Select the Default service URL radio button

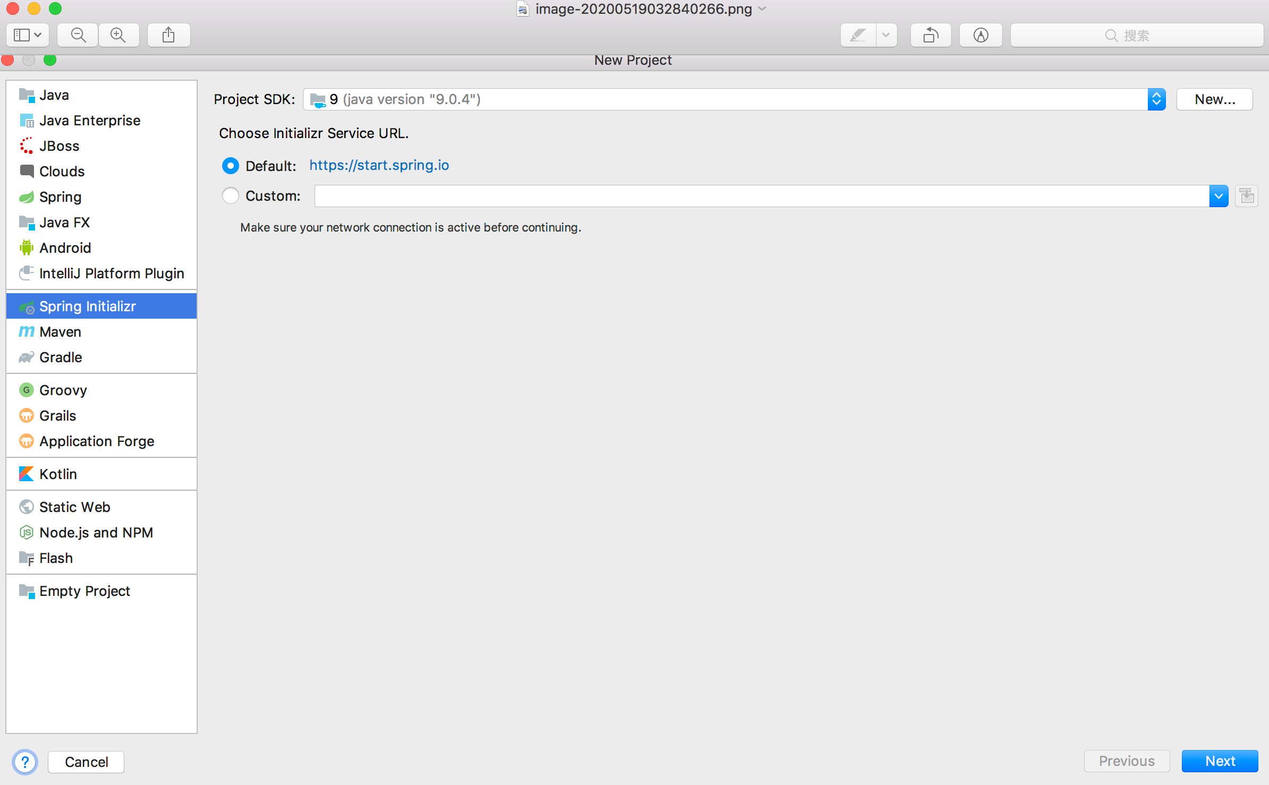point(231,166)
